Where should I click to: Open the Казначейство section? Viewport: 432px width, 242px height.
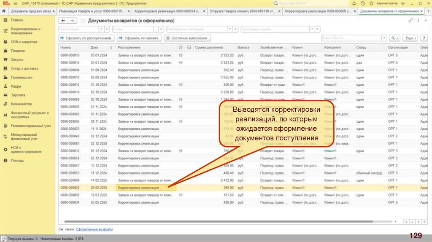[x=21, y=104]
